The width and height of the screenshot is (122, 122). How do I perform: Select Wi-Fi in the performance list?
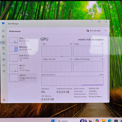(23, 68)
